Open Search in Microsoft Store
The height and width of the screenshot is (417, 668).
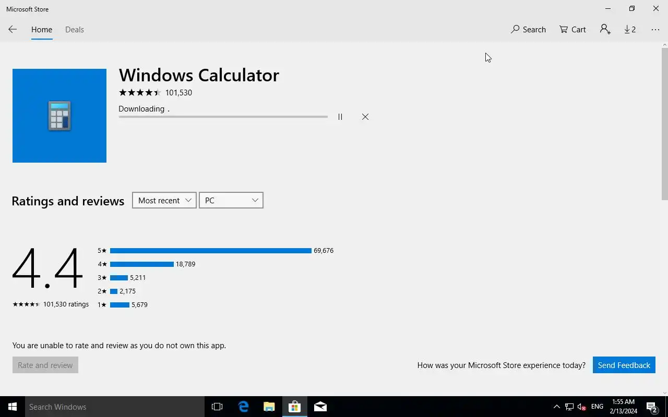(528, 30)
